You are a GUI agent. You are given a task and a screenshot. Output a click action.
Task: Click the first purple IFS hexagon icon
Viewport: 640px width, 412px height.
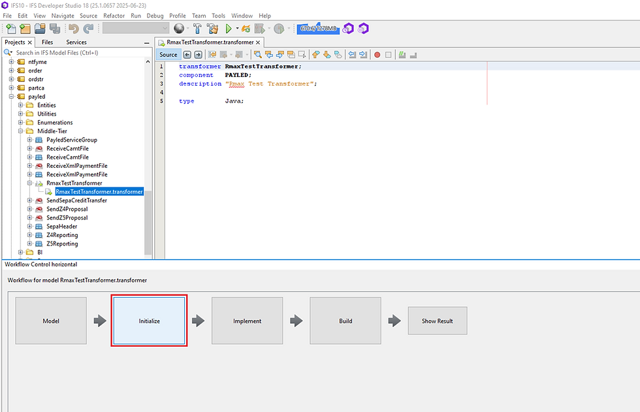[348, 29]
